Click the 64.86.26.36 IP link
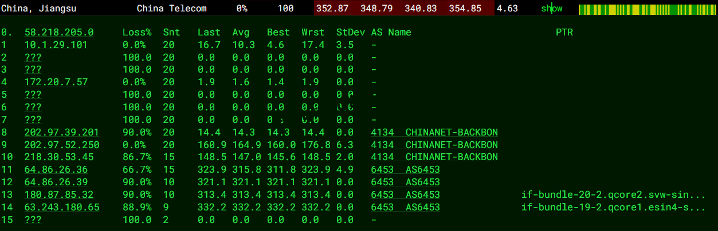 click(x=56, y=169)
